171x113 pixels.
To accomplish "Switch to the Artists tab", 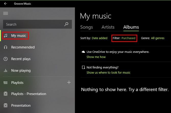I will pos(108,27).
